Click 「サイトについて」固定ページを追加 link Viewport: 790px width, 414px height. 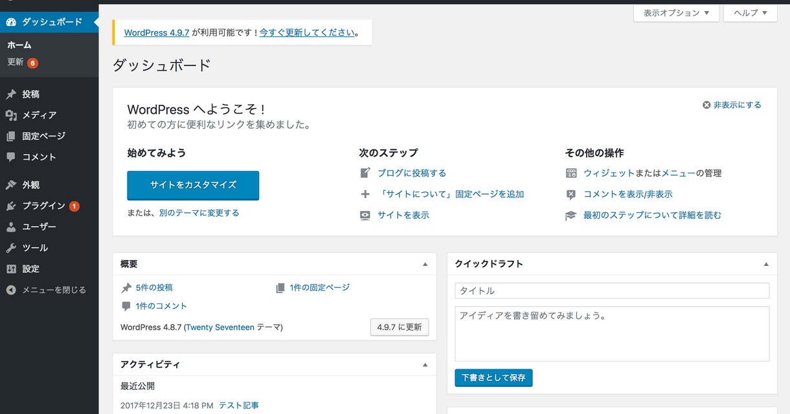click(x=451, y=194)
